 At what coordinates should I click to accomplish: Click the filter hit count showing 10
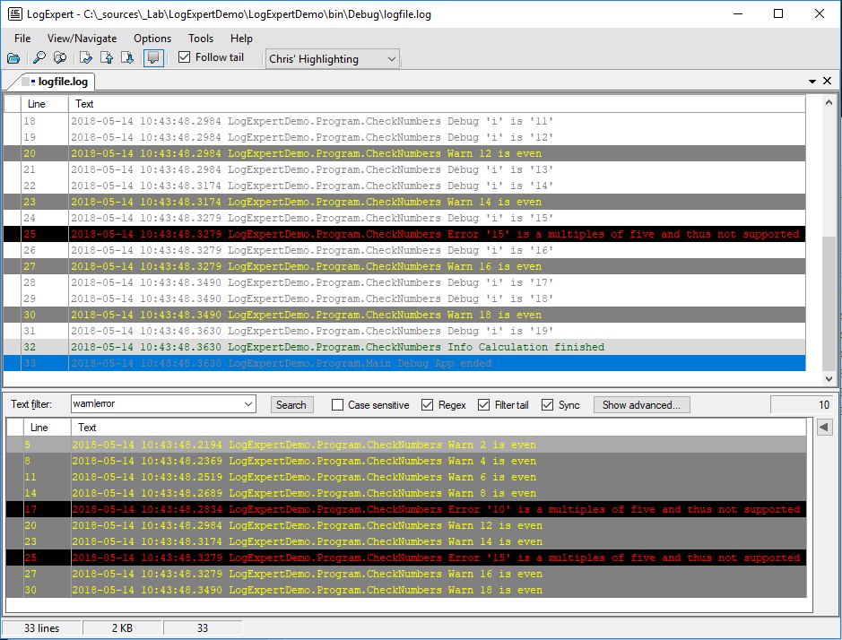(801, 405)
